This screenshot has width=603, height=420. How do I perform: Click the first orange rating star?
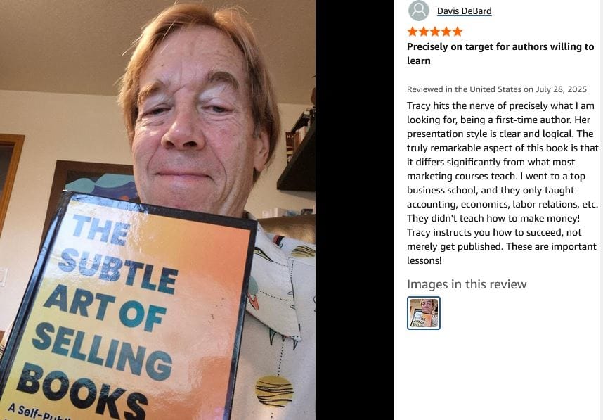[413, 32]
